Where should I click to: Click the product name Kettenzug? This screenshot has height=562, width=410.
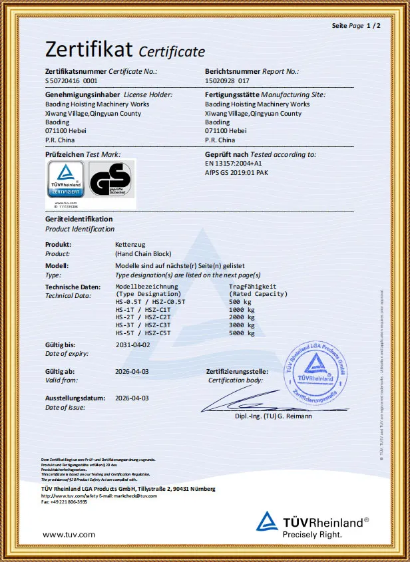[x=130, y=245]
